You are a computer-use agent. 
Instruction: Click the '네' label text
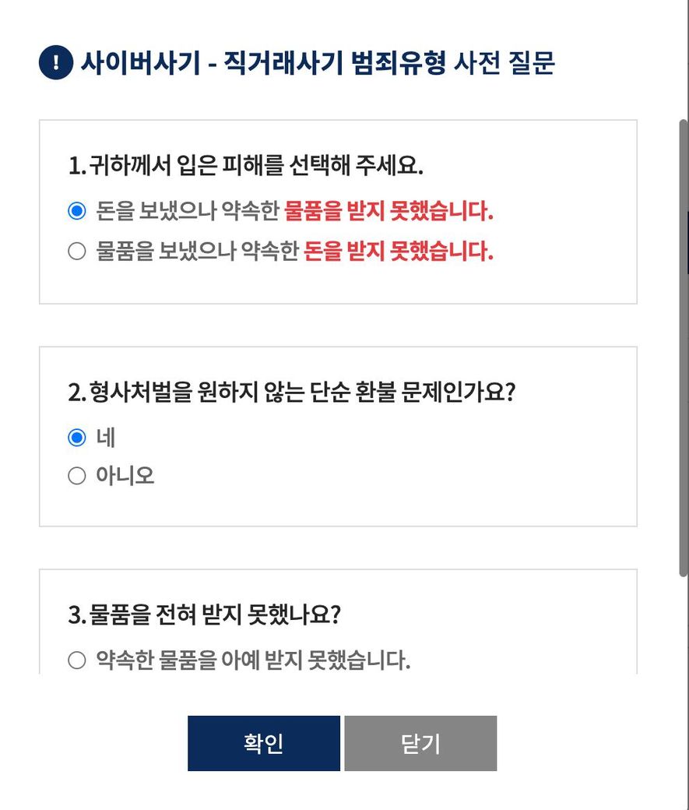[106, 438]
